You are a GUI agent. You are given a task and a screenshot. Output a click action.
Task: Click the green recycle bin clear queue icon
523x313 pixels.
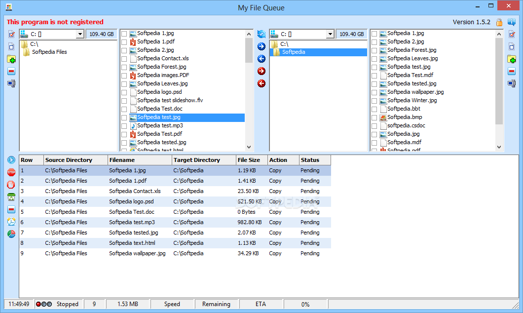(11, 197)
